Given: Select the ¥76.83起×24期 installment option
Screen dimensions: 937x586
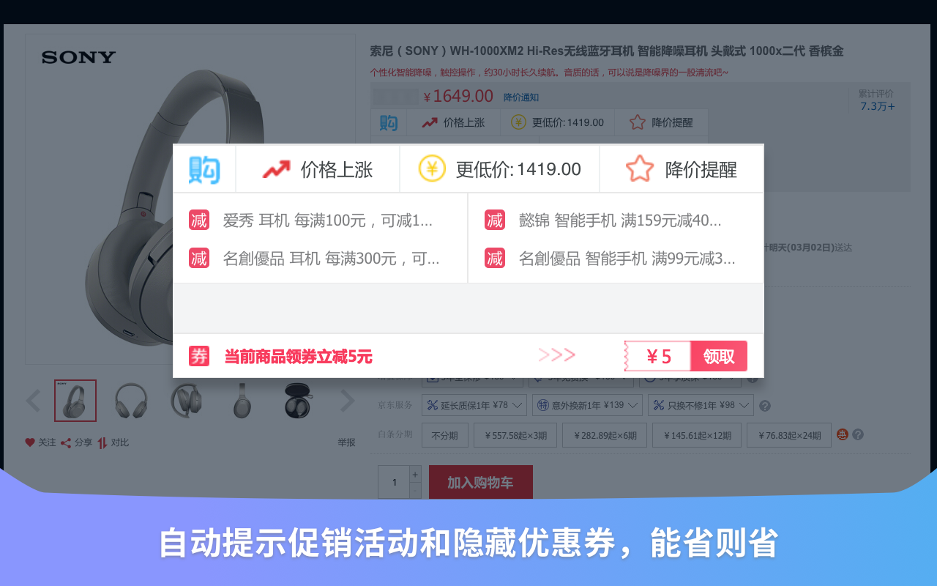Looking at the screenshot, I should (789, 435).
